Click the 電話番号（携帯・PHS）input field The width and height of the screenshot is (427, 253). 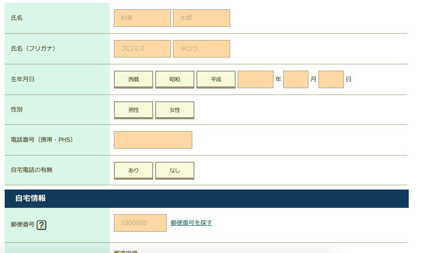[x=153, y=139]
